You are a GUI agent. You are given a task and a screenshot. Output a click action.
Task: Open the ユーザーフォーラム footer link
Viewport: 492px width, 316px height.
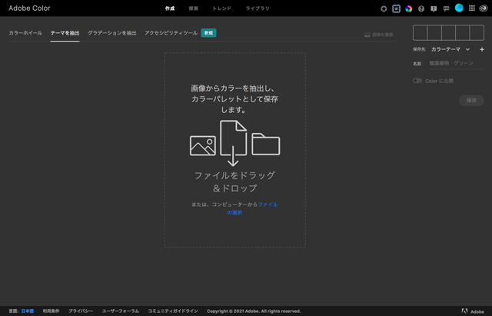(x=121, y=311)
